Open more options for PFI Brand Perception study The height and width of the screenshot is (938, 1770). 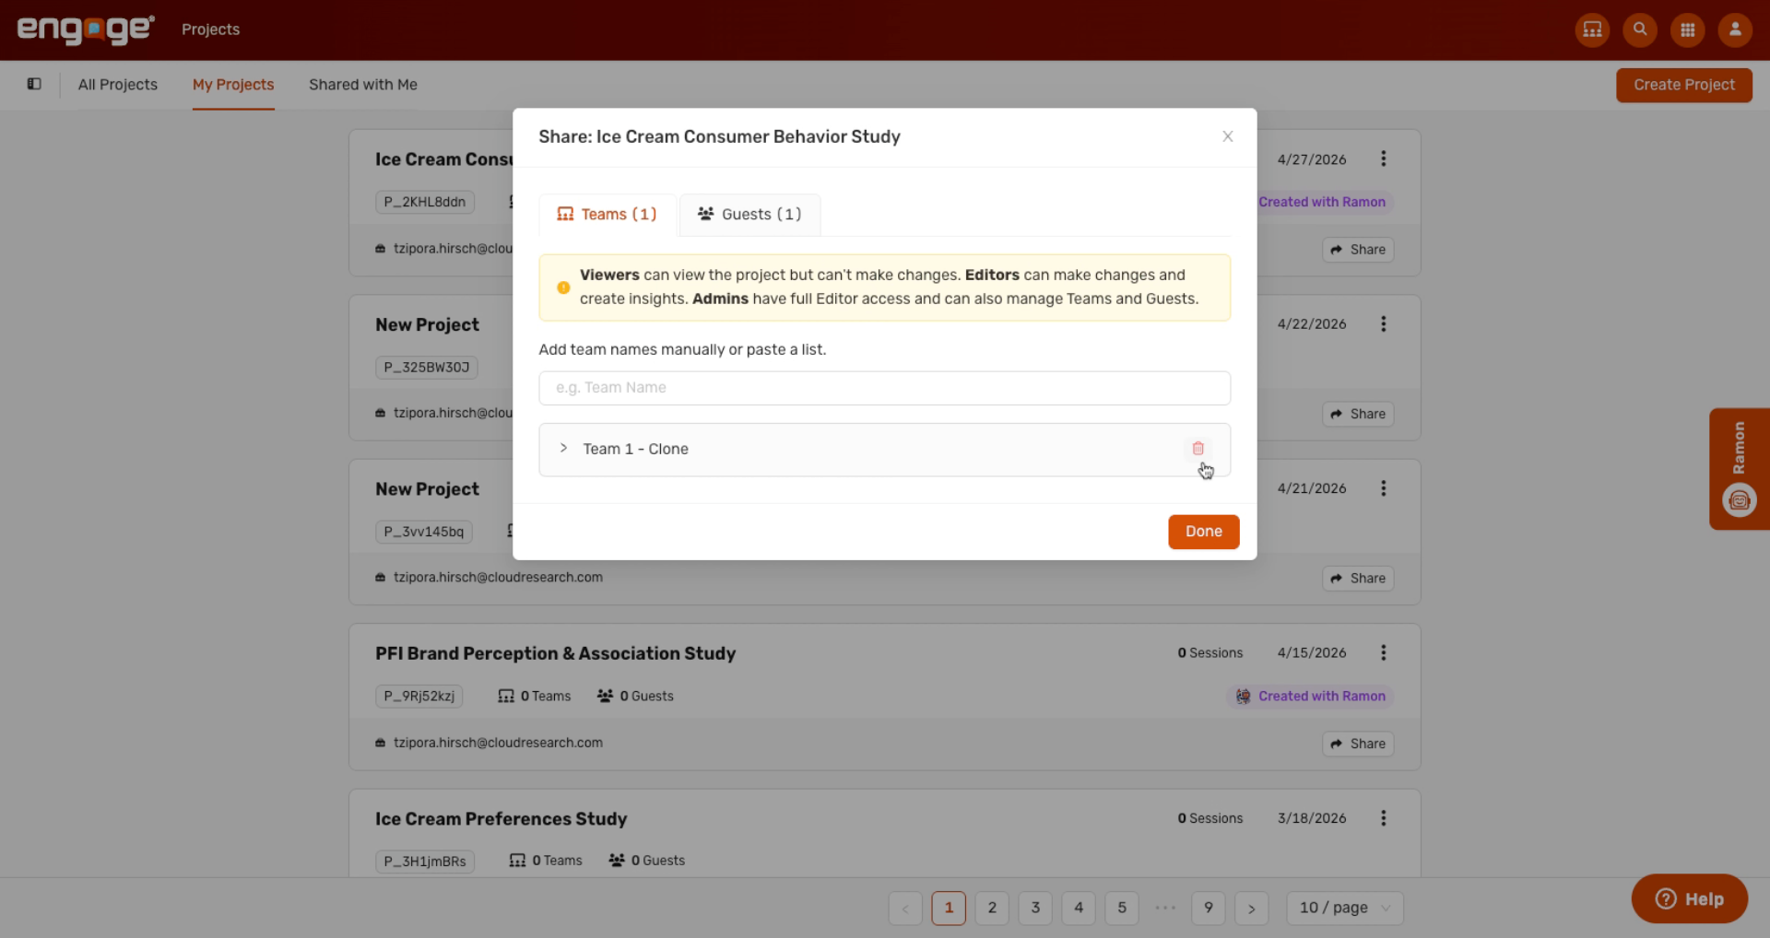[1383, 652]
